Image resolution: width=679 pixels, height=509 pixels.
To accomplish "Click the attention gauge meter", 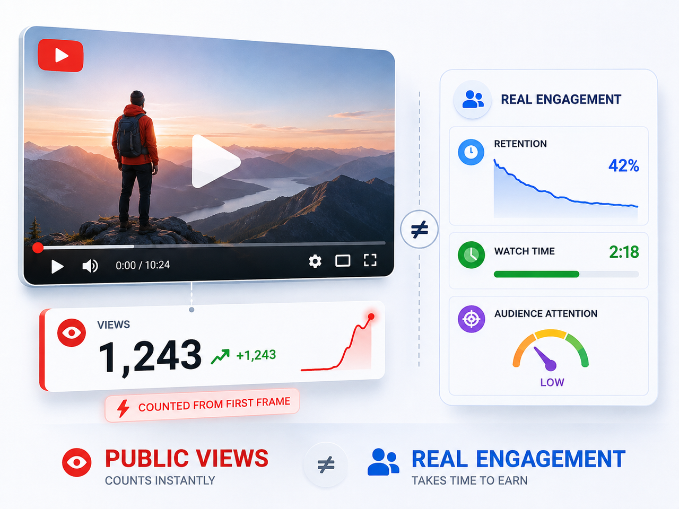I will tap(551, 350).
